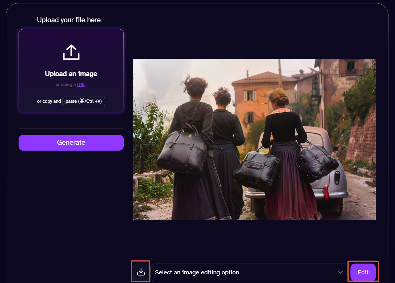Open the "Select an image editing option" dropdown
Viewport: 395px width, 283px height.
[x=249, y=272]
